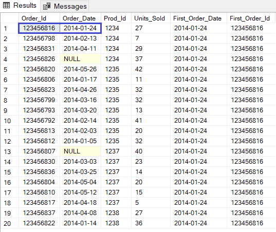Click Order_Id cell 123456807
Screen dimensions: 276x232
click(x=39, y=151)
